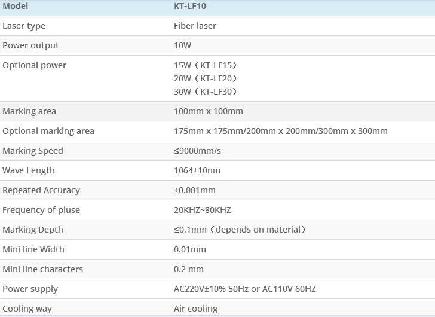This screenshot has width=435, height=317.
Task: Select the 20KHZ~80KHZ frequency value
Action: tap(203, 210)
